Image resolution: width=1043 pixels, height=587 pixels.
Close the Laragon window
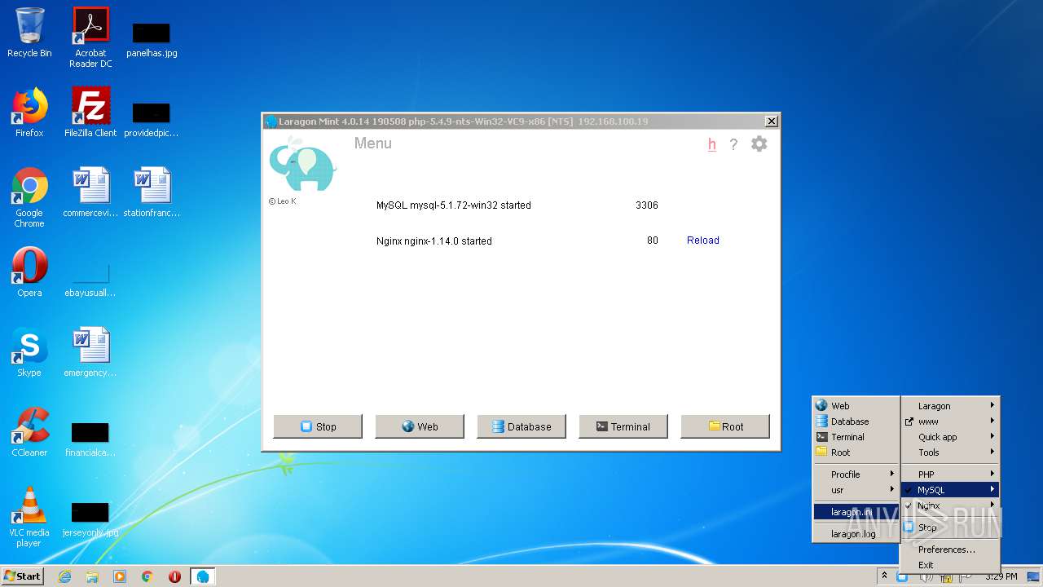(x=771, y=121)
